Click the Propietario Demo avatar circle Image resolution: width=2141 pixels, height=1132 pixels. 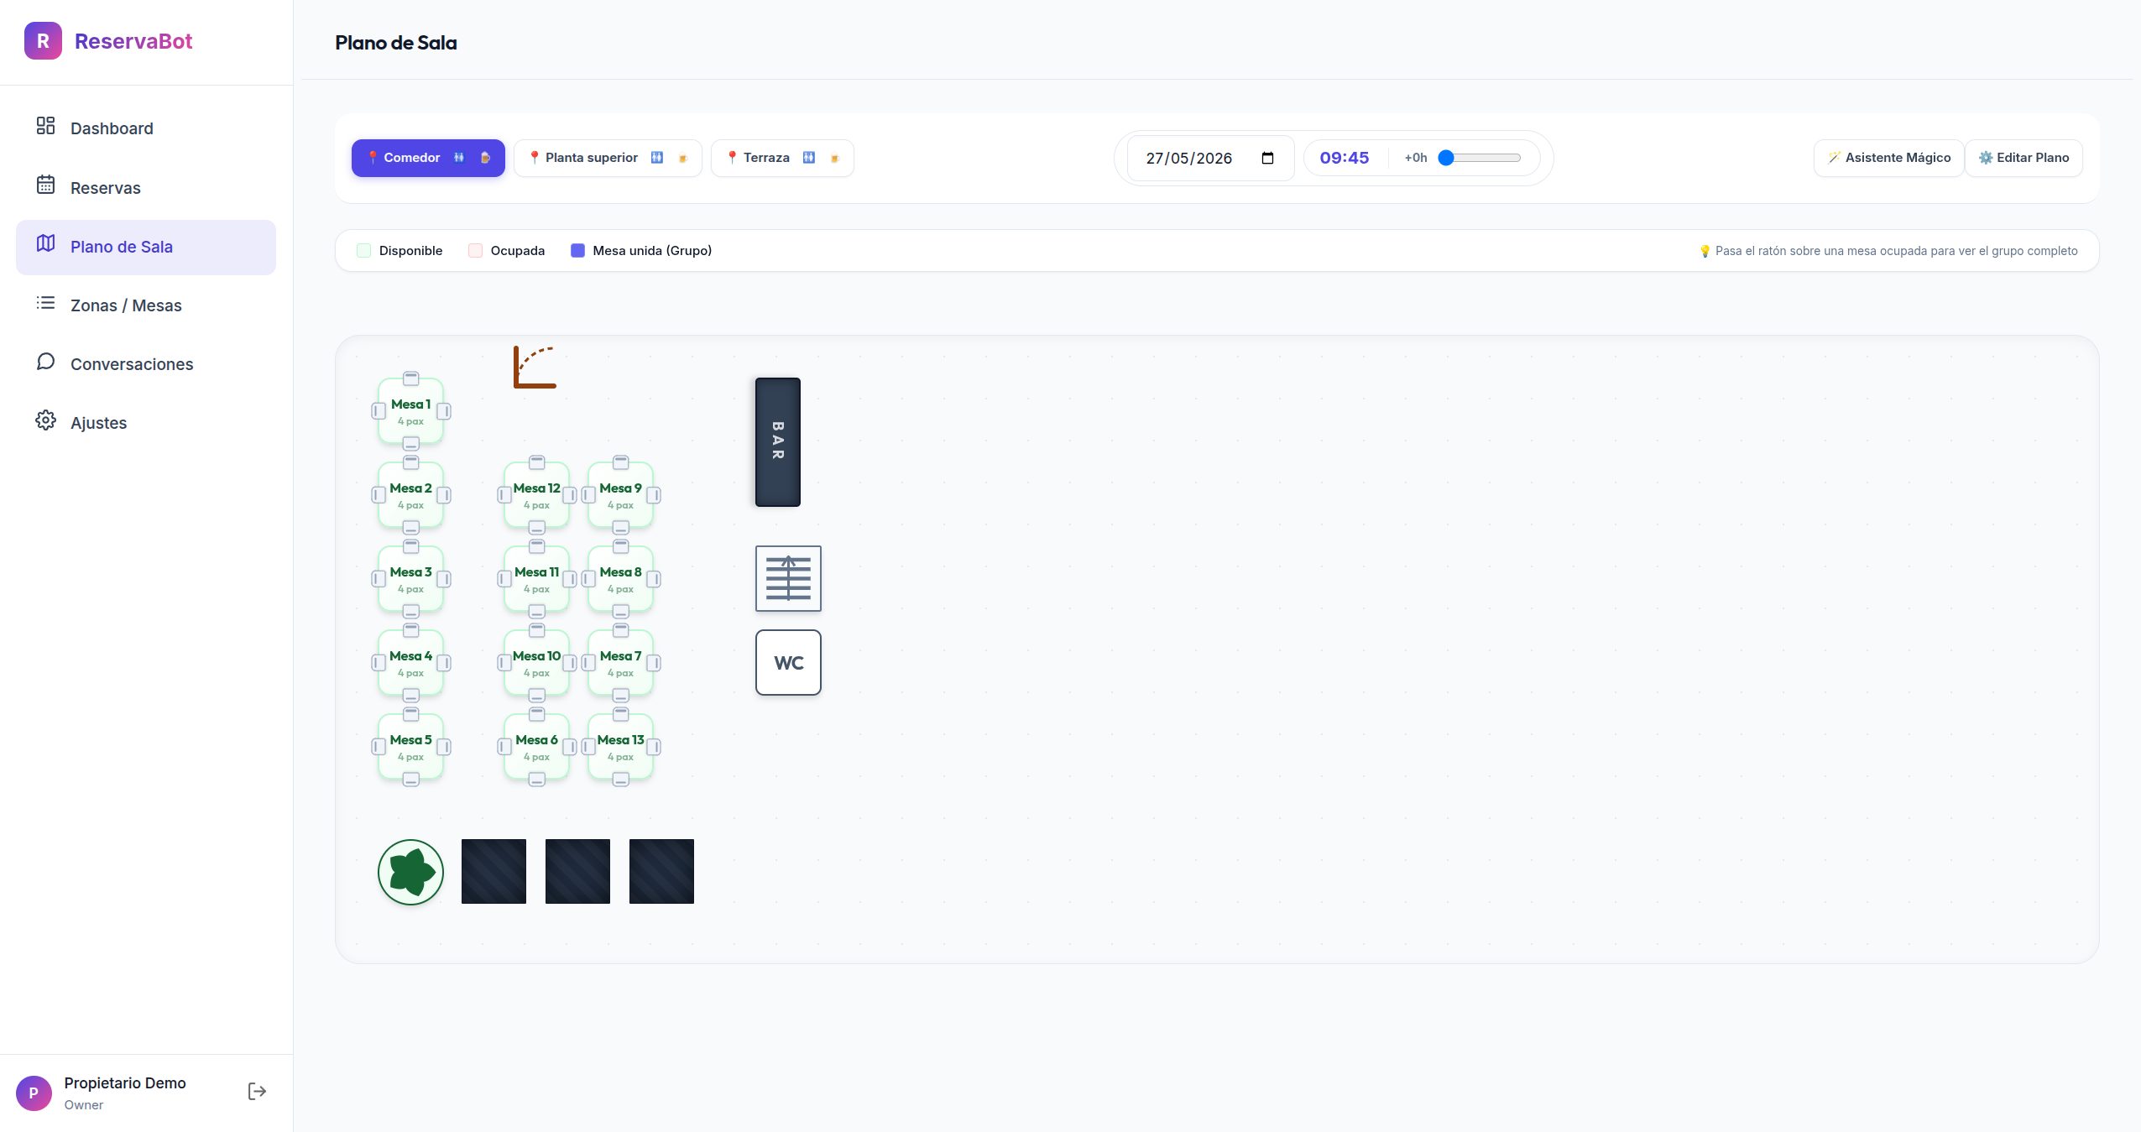[x=34, y=1093]
